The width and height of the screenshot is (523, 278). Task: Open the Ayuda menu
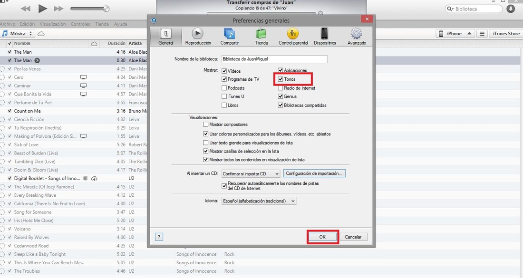(x=120, y=24)
